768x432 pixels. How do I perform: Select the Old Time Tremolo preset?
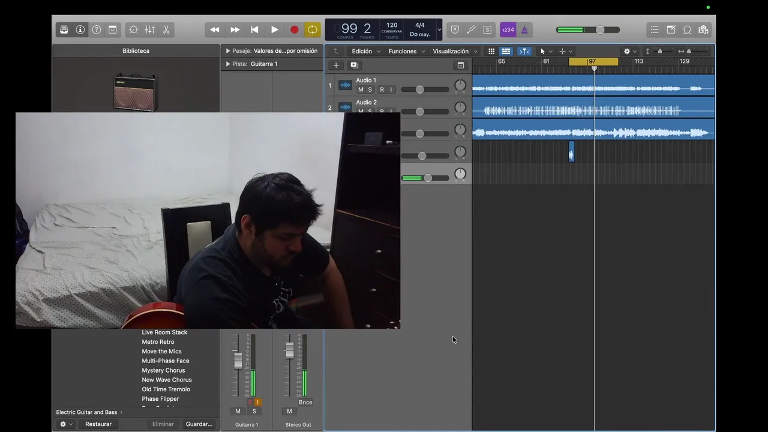point(166,389)
